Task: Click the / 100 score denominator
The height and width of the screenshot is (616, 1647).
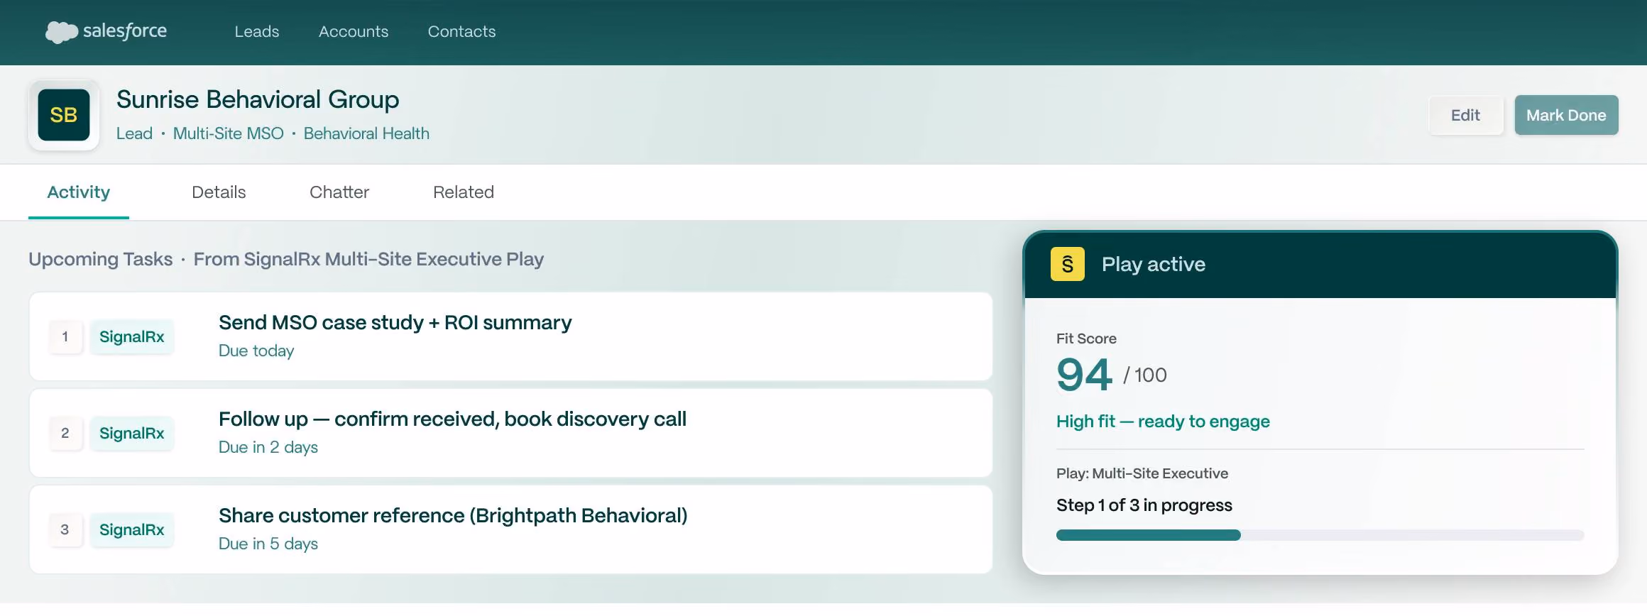Action: 1145,375
